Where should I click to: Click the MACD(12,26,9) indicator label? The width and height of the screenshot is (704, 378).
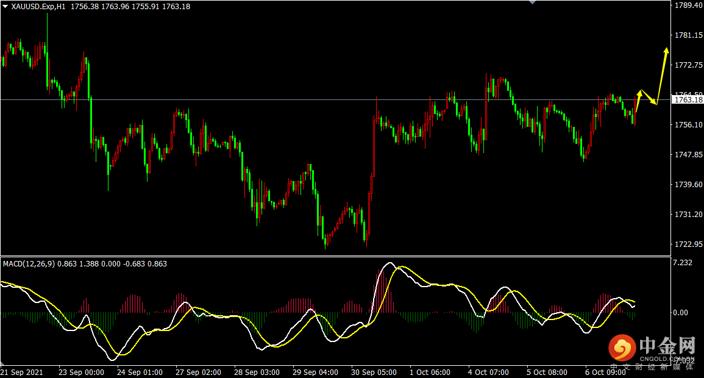28,264
